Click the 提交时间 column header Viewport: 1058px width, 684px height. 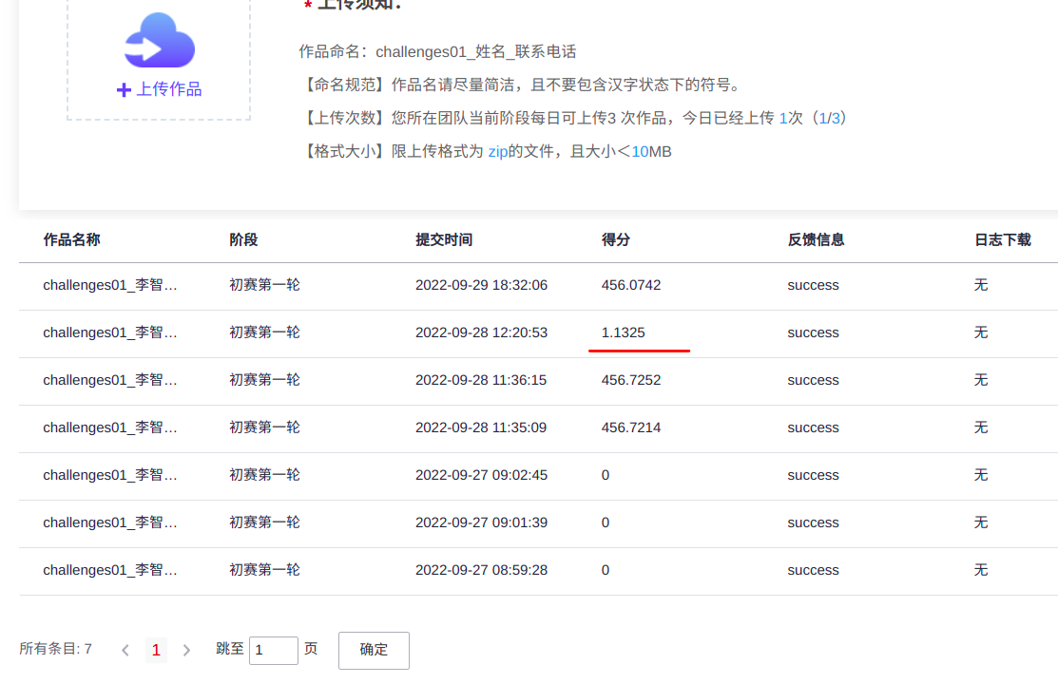444,239
